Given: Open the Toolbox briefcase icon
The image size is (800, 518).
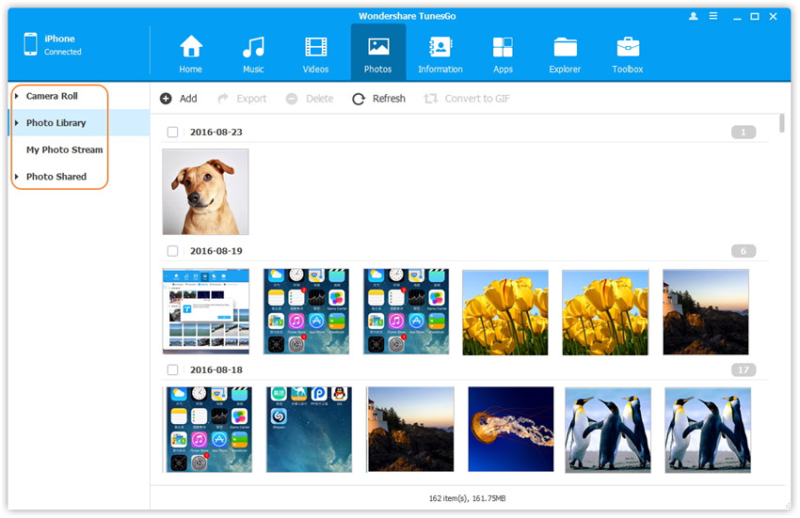Looking at the screenshot, I should [628, 47].
